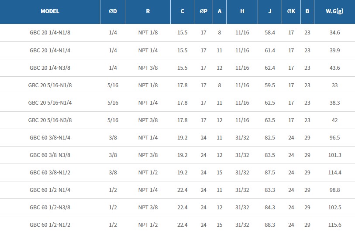Click the GBC 60 3/8-N1/2 model name

(x=50, y=172)
